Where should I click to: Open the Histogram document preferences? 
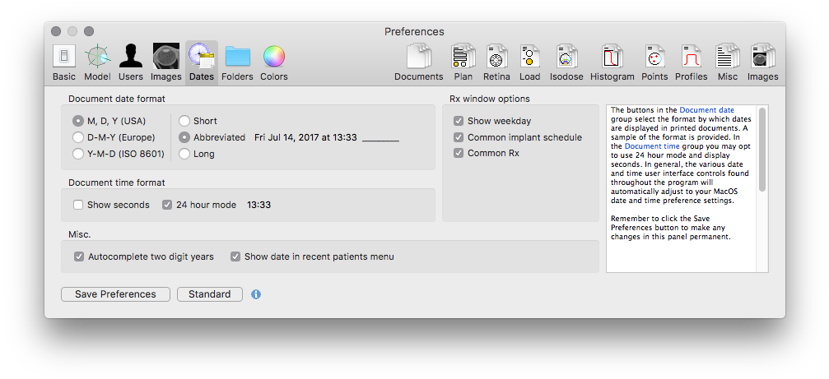[612, 62]
